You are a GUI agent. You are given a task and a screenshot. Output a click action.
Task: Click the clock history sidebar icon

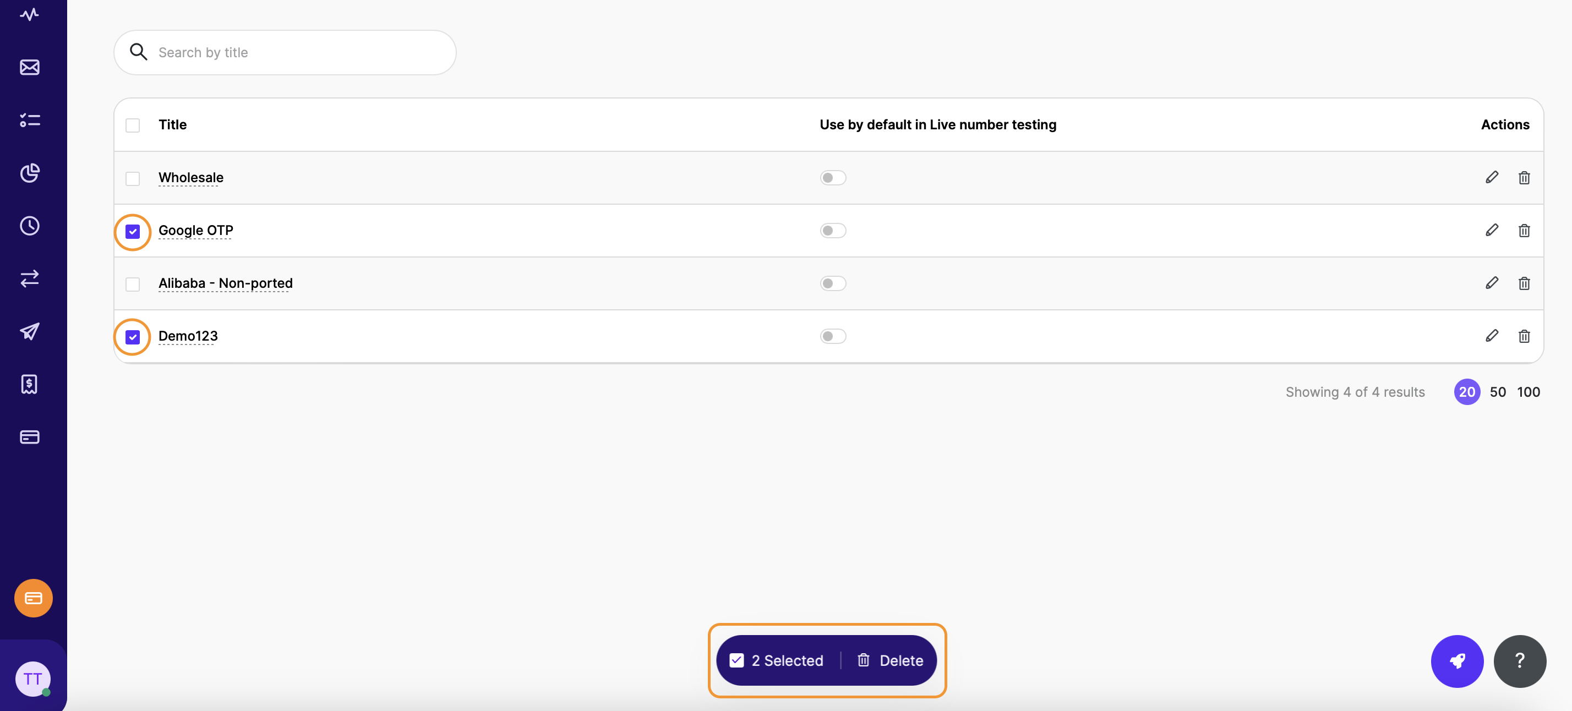(x=29, y=226)
